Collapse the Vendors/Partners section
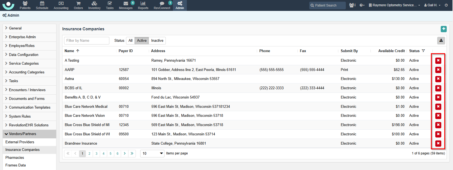Viewport: 453px width, 170px height. [x=22, y=134]
